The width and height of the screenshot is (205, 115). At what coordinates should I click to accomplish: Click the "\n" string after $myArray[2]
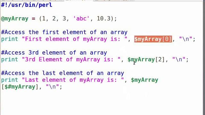(x=179, y=59)
